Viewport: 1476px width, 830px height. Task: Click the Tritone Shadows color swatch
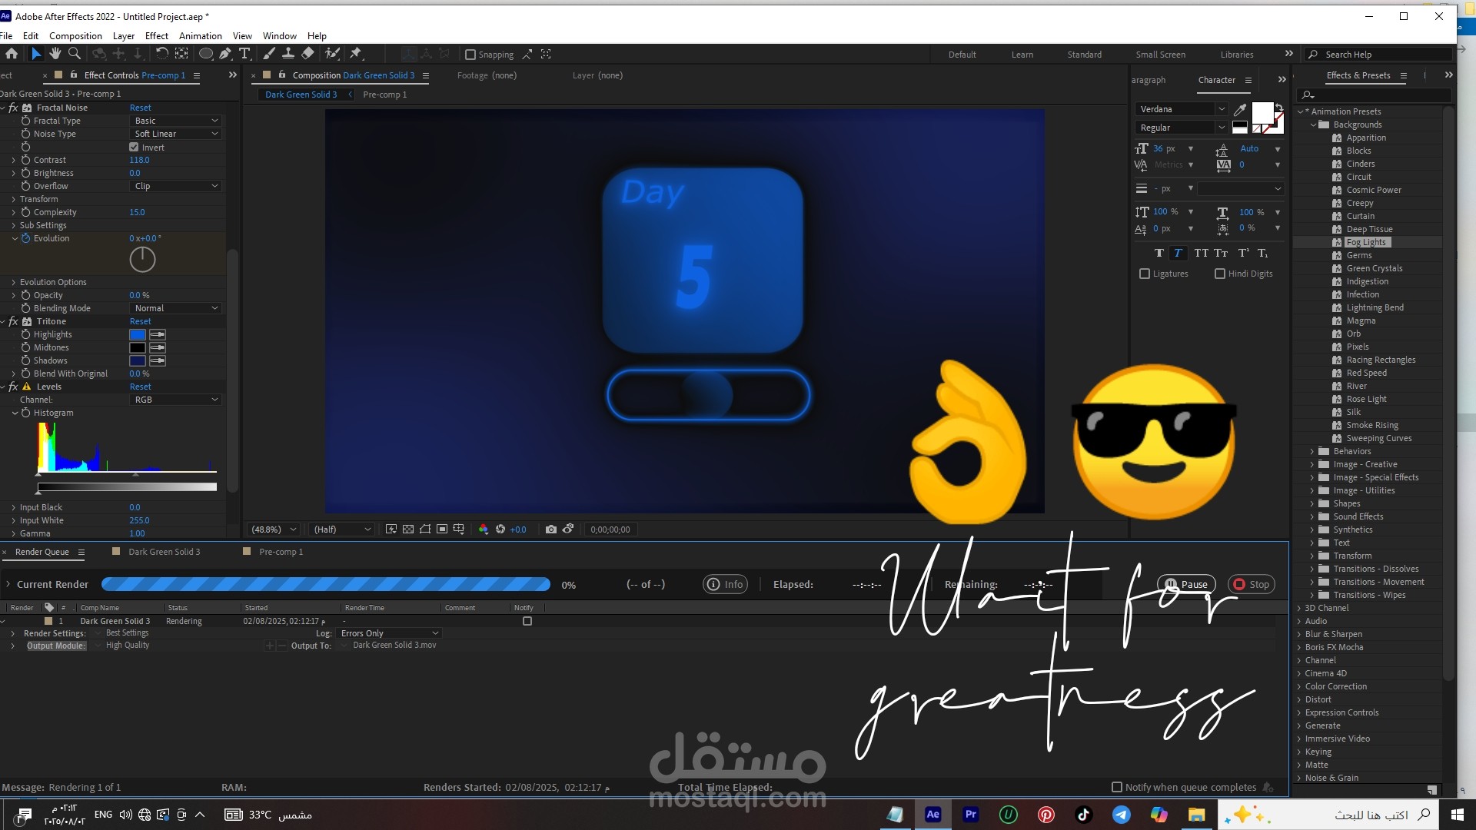click(x=138, y=361)
